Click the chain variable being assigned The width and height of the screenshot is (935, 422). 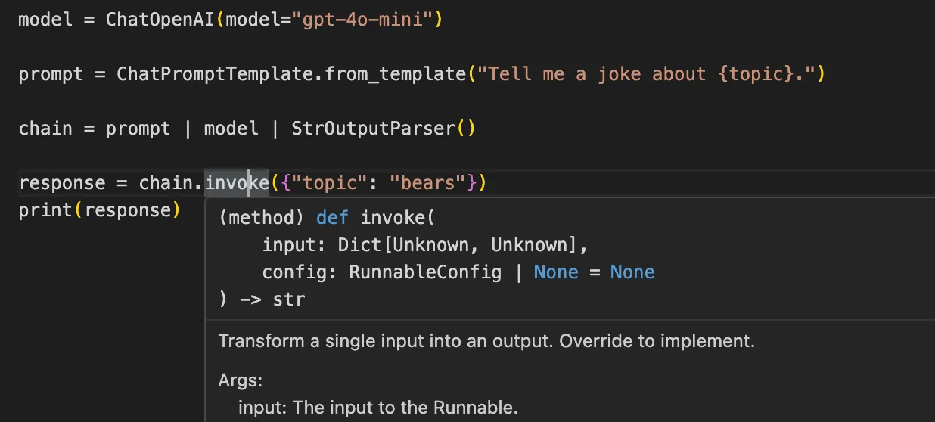(45, 129)
